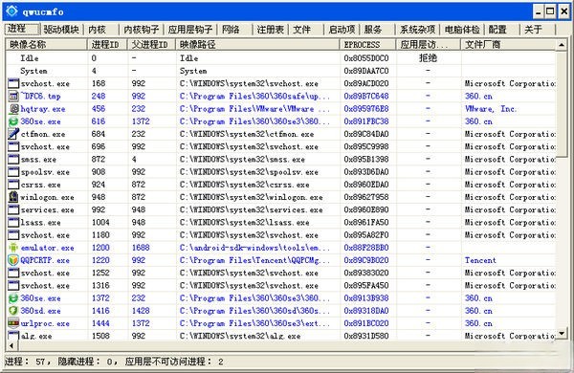
Task: Click the winlogon.exe process icon
Action: 13,197
